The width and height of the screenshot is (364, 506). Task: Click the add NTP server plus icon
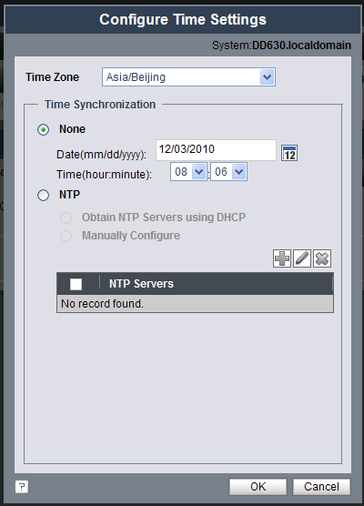282,258
